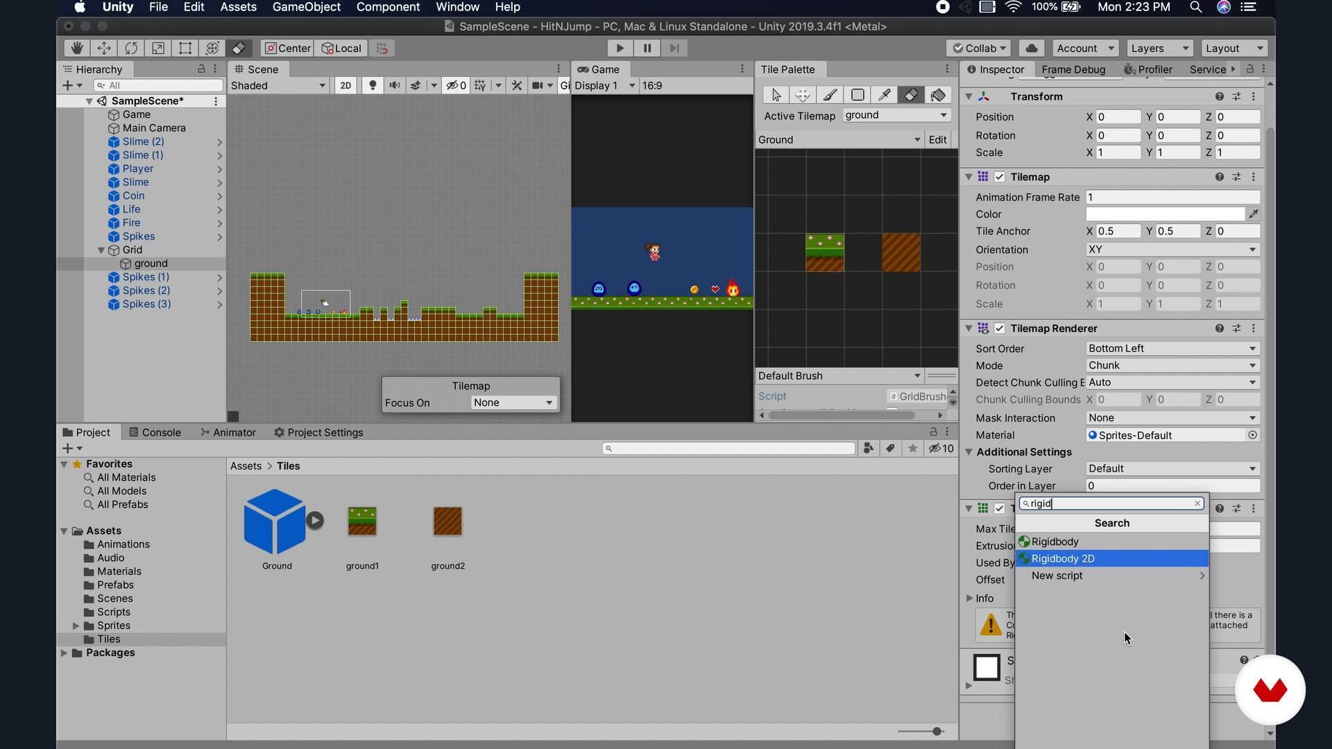
Task: Switch to Project Settings tab
Action: [x=318, y=432]
